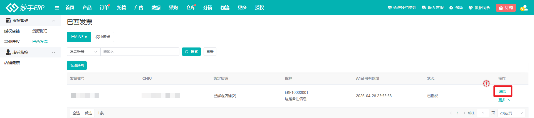
Task: Open 货源账号 in sidebar
Action: point(40,31)
